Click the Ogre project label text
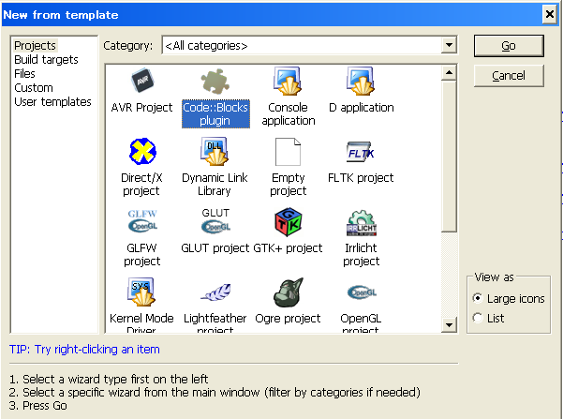This screenshot has width=563, height=419. click(x=288, y=319)
